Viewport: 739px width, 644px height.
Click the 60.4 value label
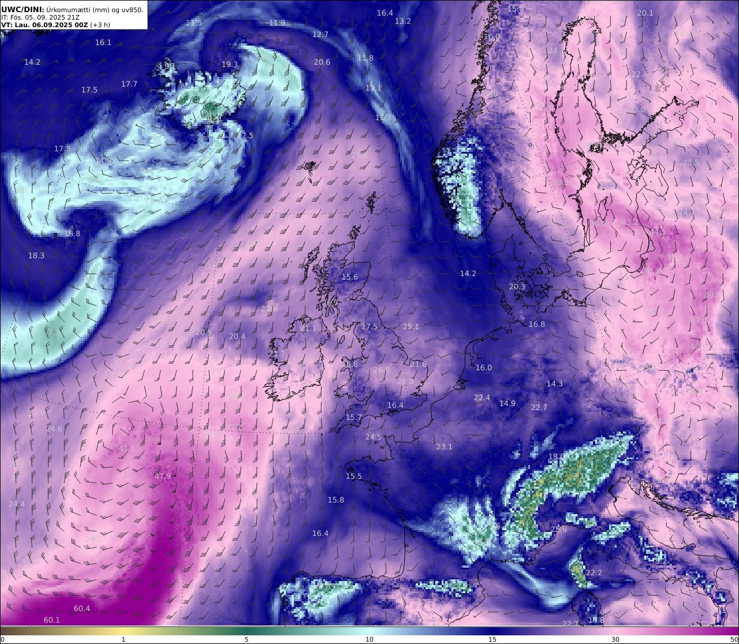pos(82,608)
